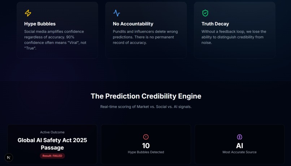Click the Real-time scoring subtitle text
Screen dimensions: 291x166
click(146, 107)
